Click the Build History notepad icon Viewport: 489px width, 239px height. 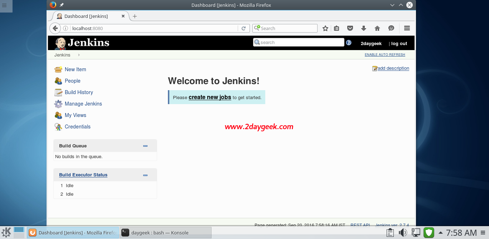pyautogui.click(x=58, y=92)
